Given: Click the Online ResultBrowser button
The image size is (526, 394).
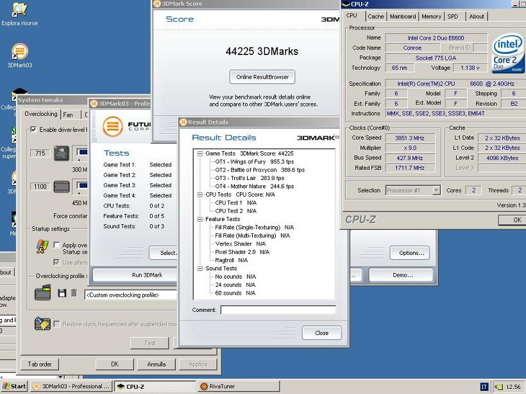Looking at the screenshot, I should (x=262, y=77).
